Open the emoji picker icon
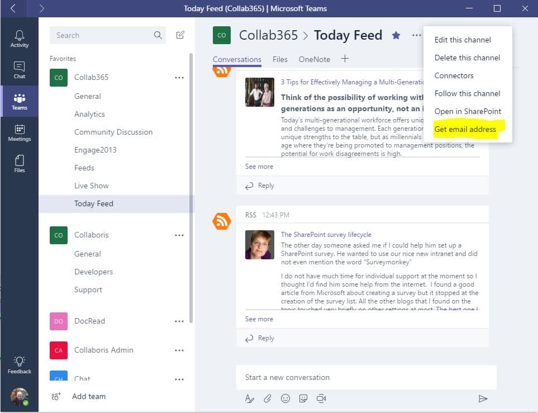 tap(285, 398)
